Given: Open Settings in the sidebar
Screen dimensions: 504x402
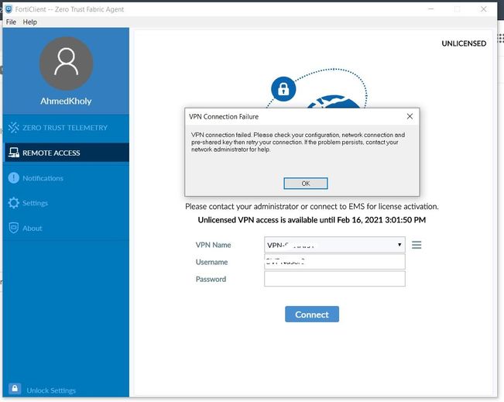Looking at the screenshot, I should (66, 203).
